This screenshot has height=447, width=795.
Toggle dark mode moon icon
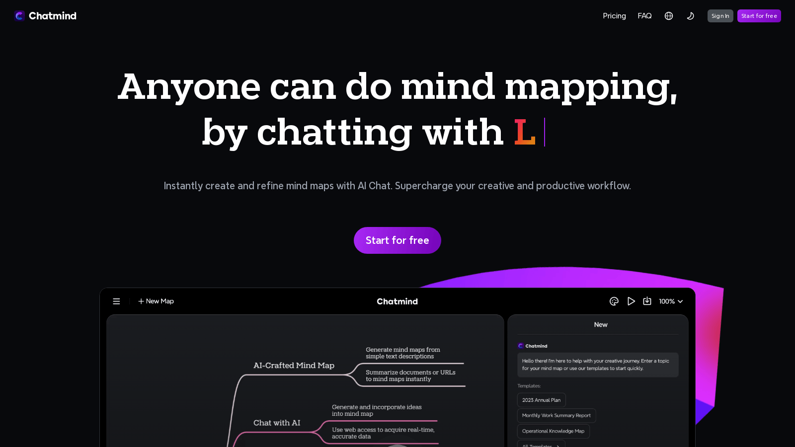(x=690, y=16)
